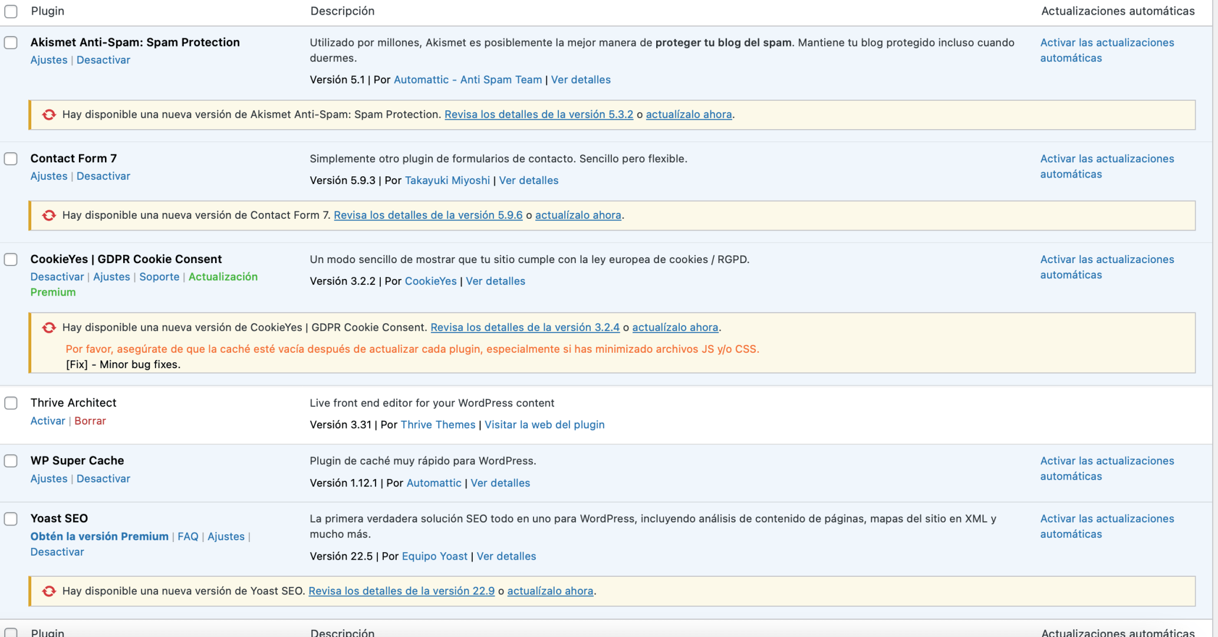This screenshot has width=1218, height=637.
Task: Open the Automattic - Anti Spam Team author link
Action: 468,80
